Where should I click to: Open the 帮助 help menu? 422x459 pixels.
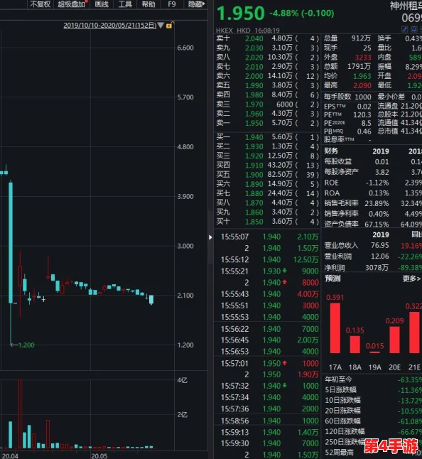point(148,4)
